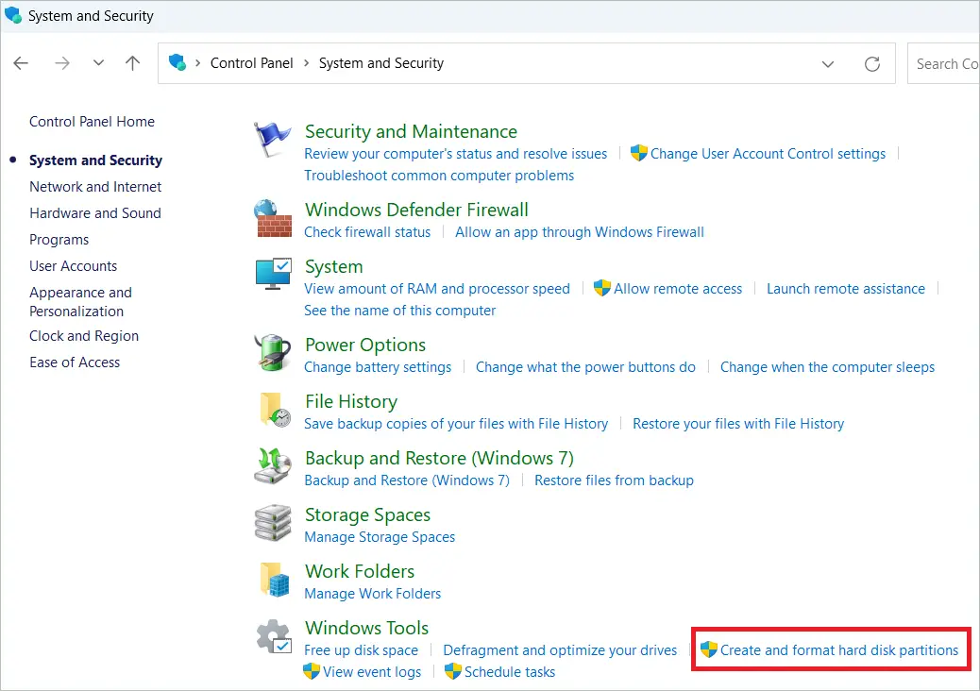Click the Refresh button in address bar
The width and height of the screenshot is (980, 691).
(x=871, y=64)
